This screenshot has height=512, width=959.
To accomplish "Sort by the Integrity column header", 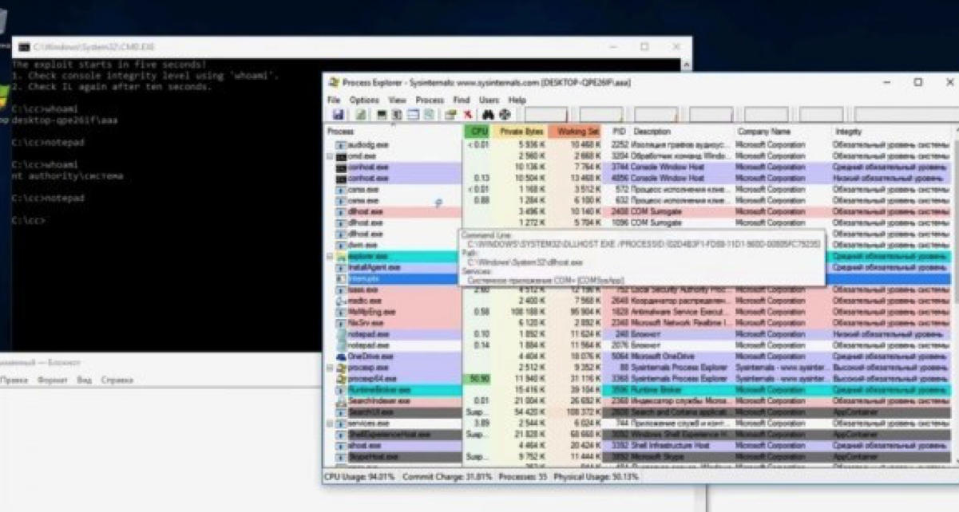I will click(891, 131).
